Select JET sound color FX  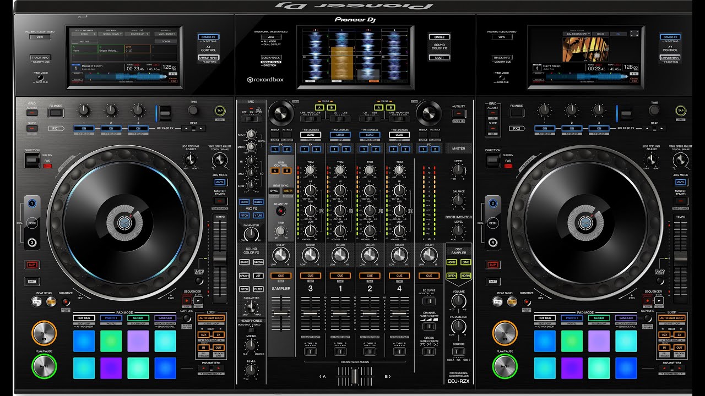(258, 276)
